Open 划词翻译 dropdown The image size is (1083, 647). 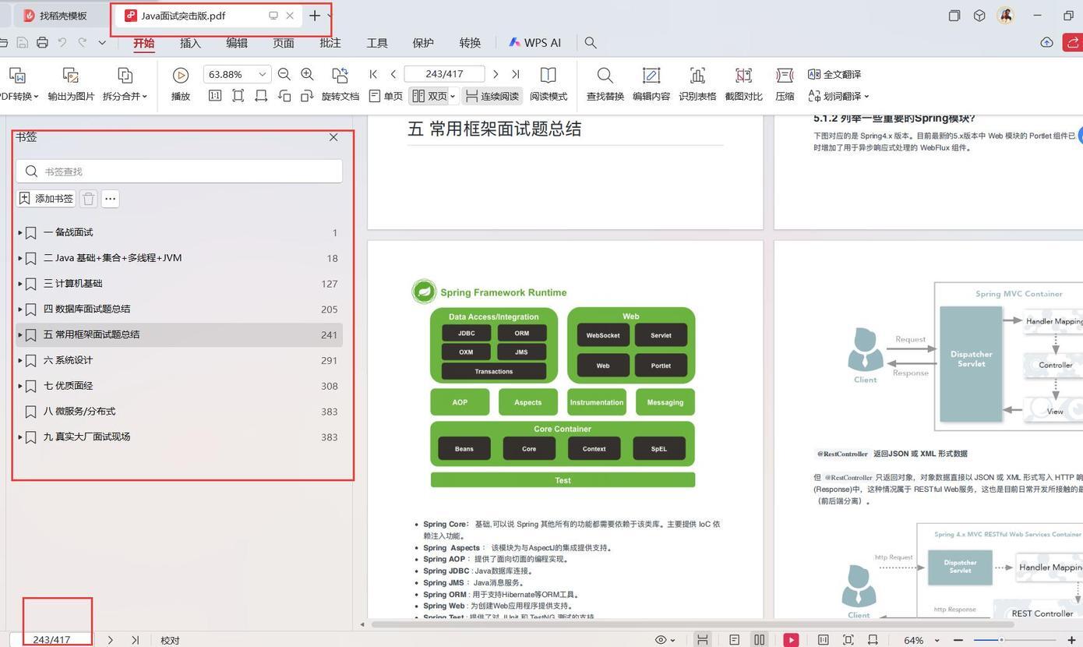pos(866,97)
